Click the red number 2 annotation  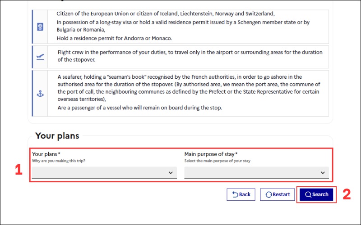click(346, 194)
